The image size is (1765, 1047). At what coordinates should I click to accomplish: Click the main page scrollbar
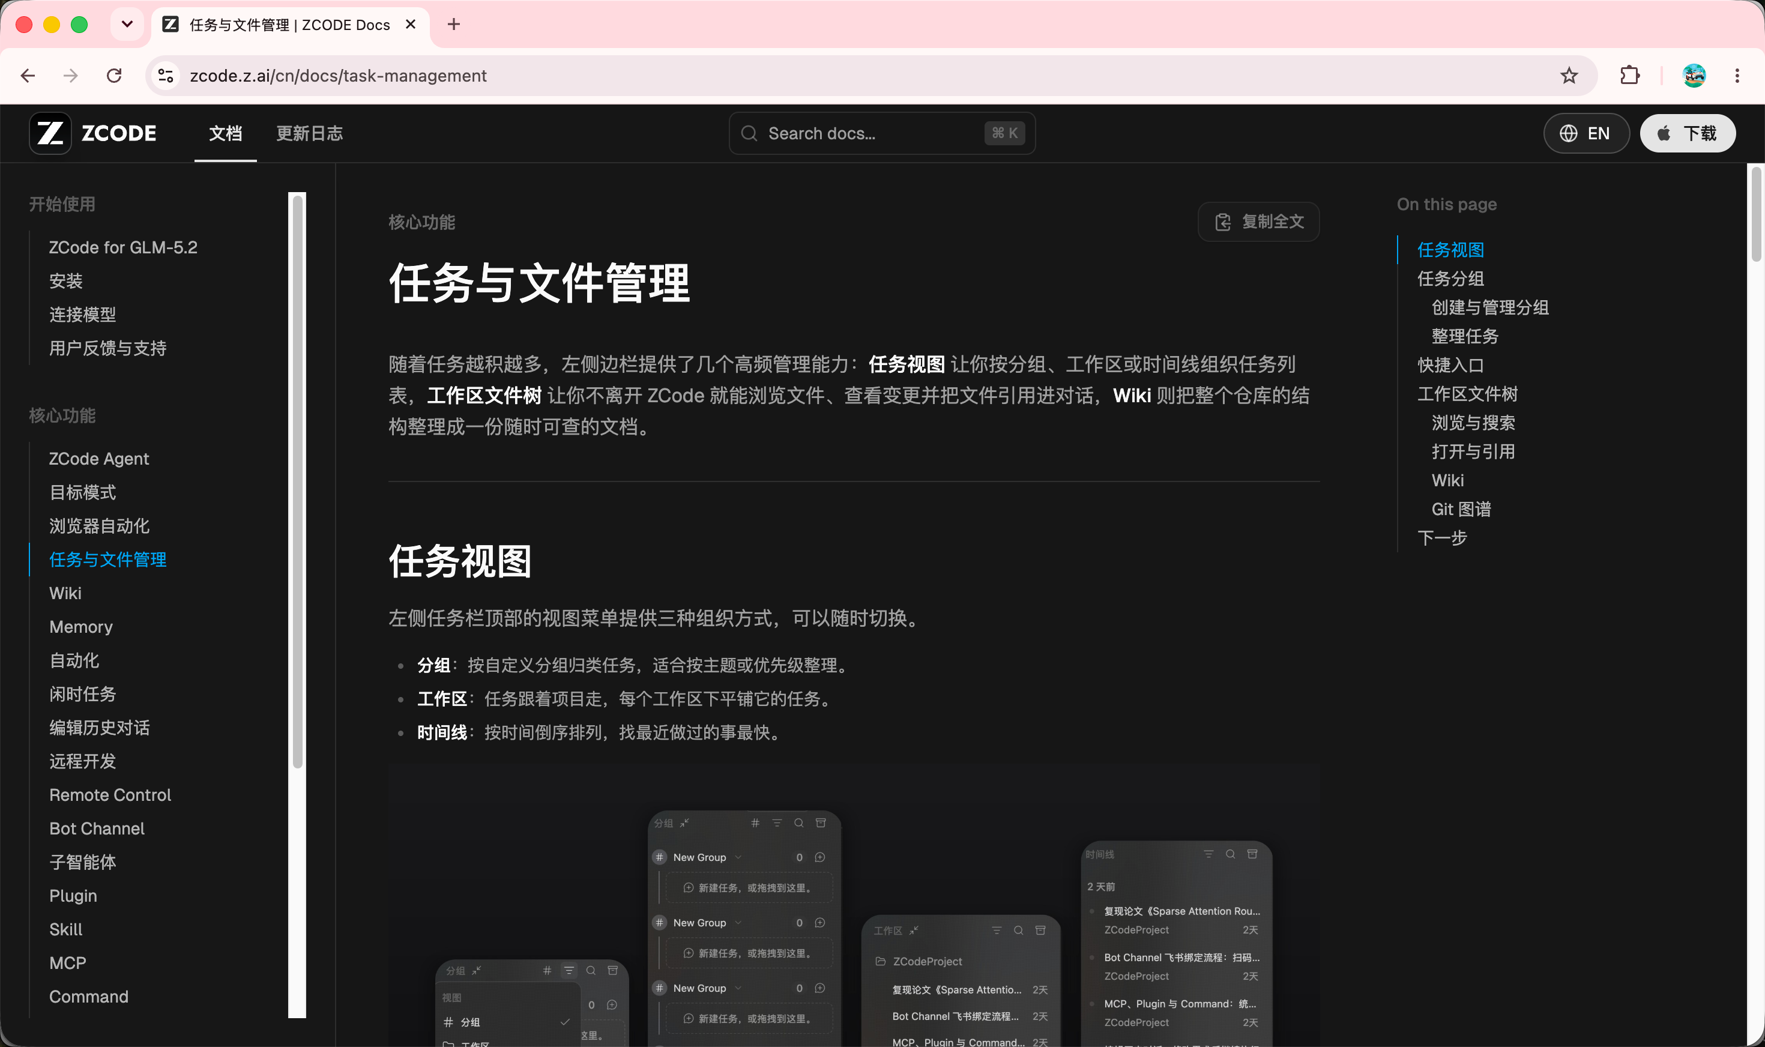click(1756, 214)
